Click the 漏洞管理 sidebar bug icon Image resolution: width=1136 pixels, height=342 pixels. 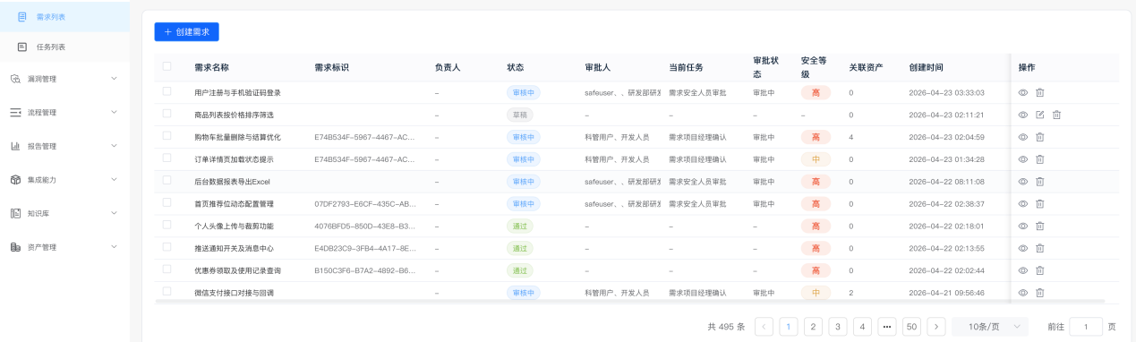(x=15, y=79)
